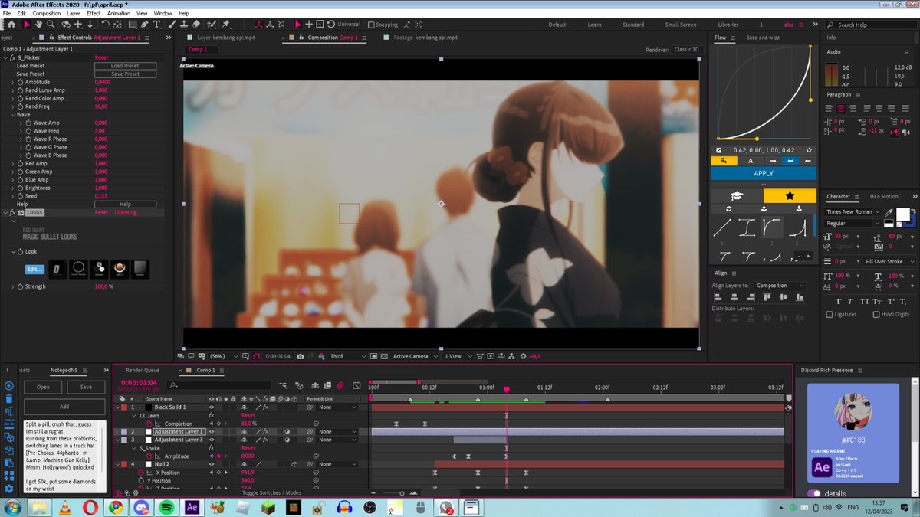Click the Flow APPLY button
The height and width of the screenshot is (517, 920).
tap(764, 173)
